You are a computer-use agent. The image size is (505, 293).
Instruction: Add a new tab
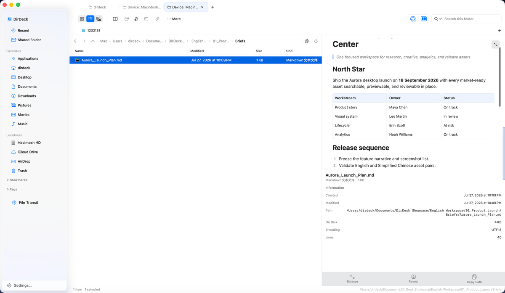tap(213, 7)
